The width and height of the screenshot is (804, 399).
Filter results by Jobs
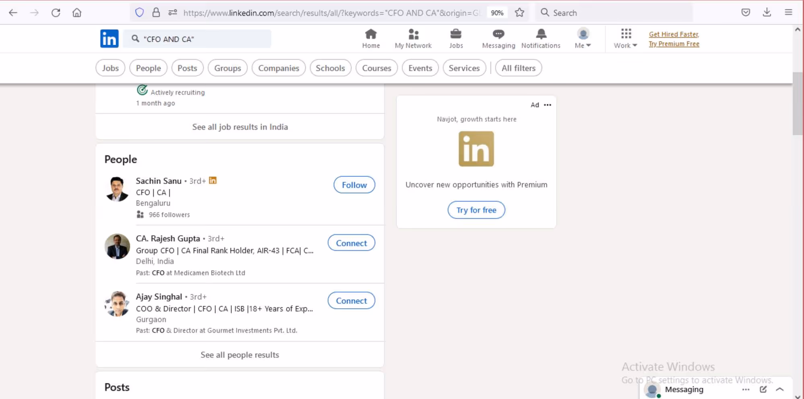110,68
